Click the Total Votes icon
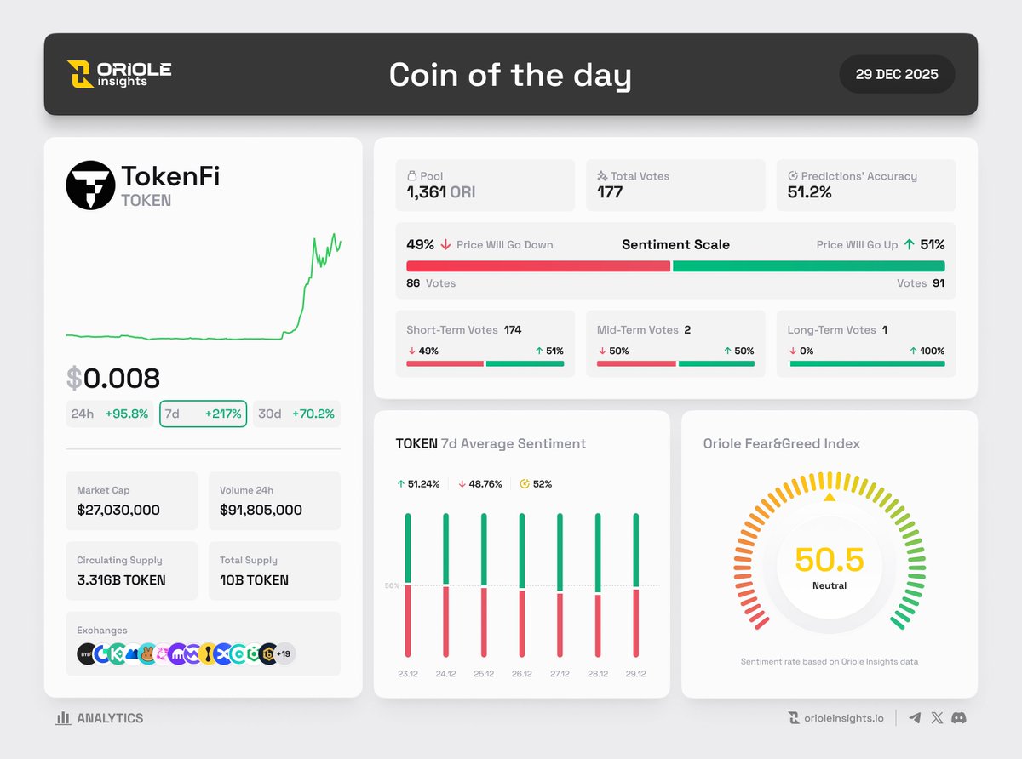Viewport: 1022px width, 759px height. click(602, 176)
